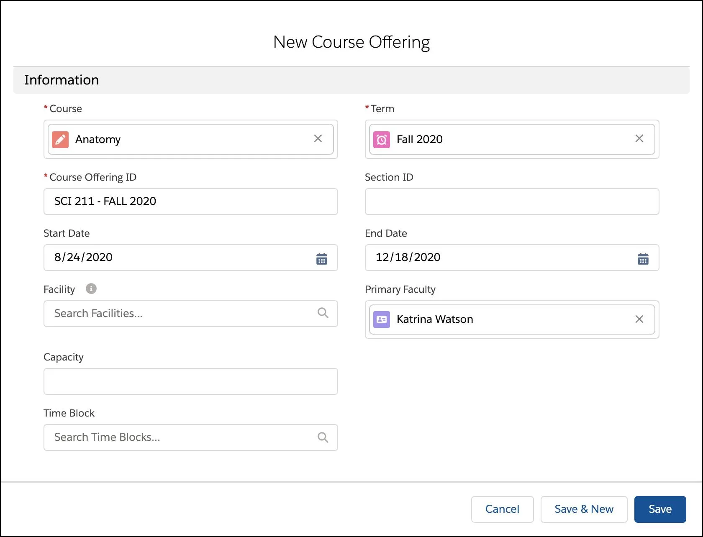
Task: Click the search icon in the Facilities field
Action: (x=323, y=313)
